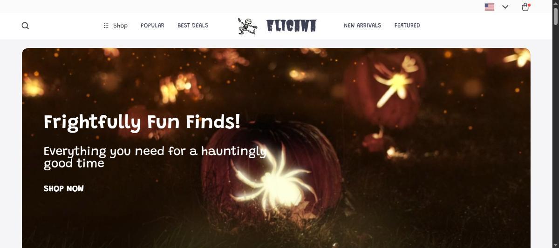Click the red notification dot on cart
The image size is (559, 248).
click(529, 5)
